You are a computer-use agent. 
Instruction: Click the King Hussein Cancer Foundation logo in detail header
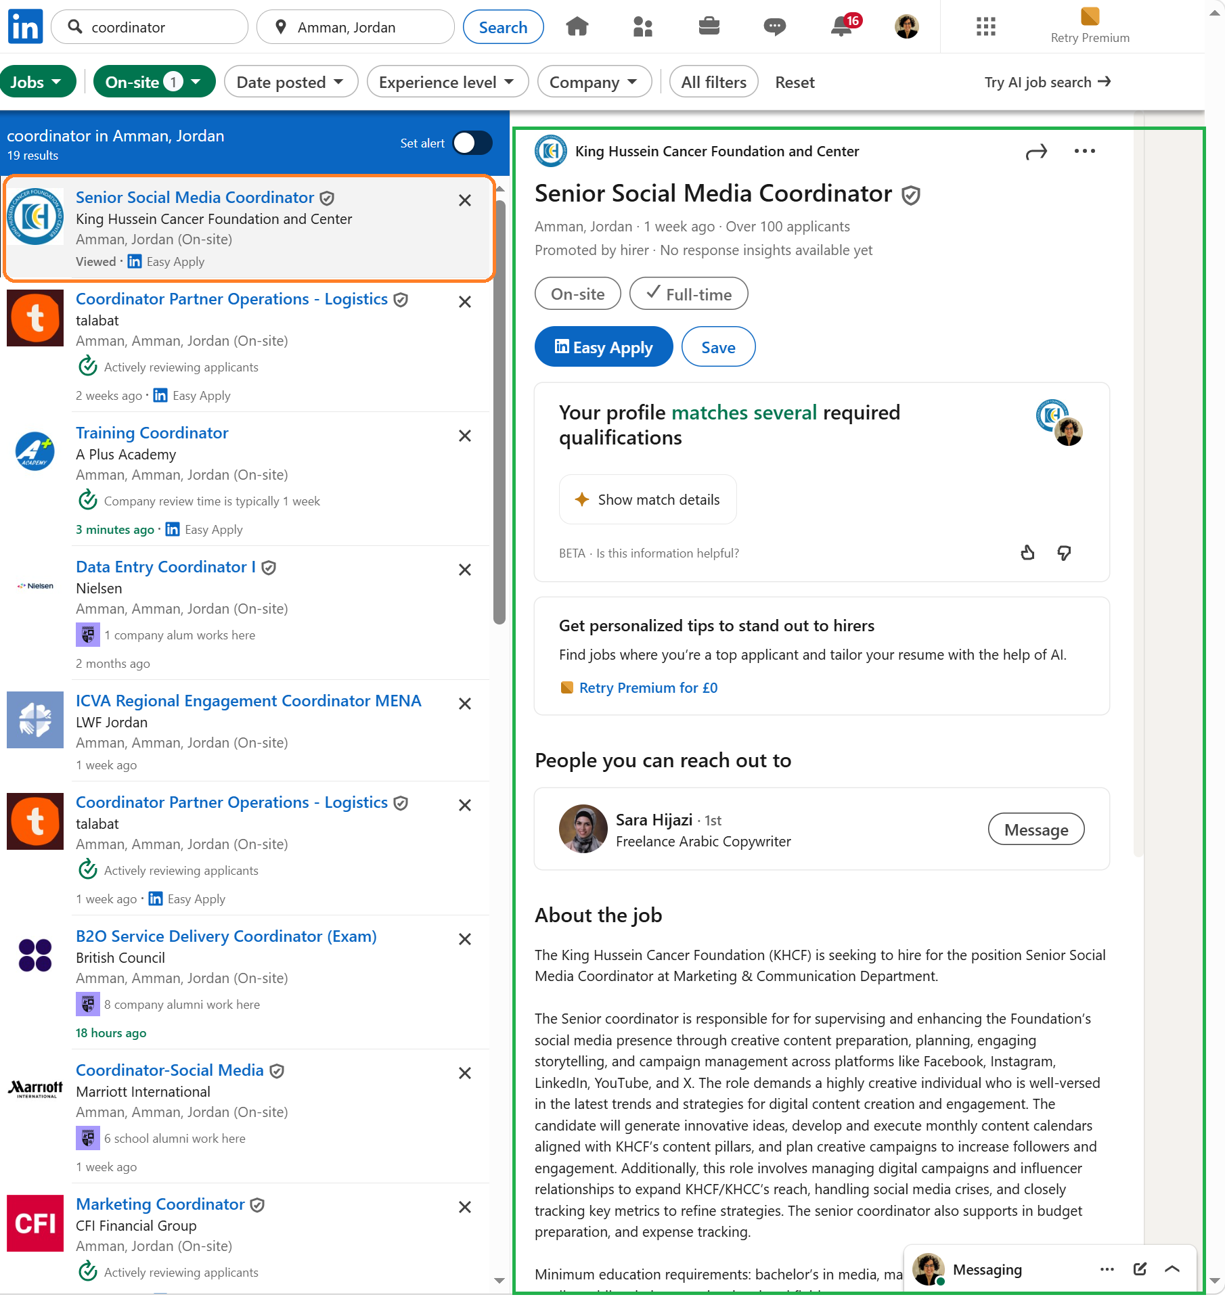pos(551,151)
